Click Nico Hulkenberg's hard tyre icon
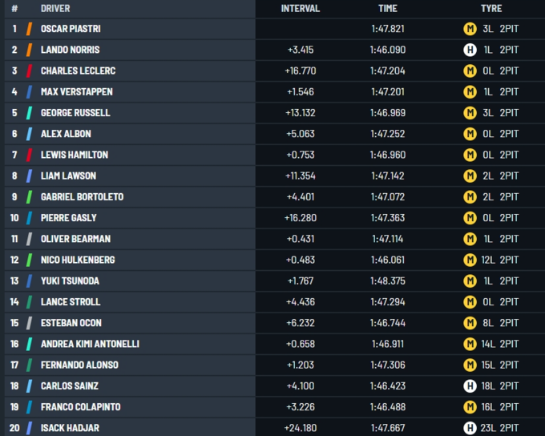The height and width of the screenshot is (436, 545). pos(470,260)
